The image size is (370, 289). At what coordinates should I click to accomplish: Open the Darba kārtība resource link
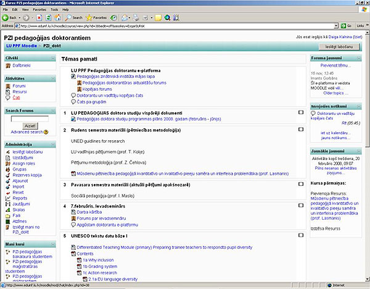click(89, 212)
